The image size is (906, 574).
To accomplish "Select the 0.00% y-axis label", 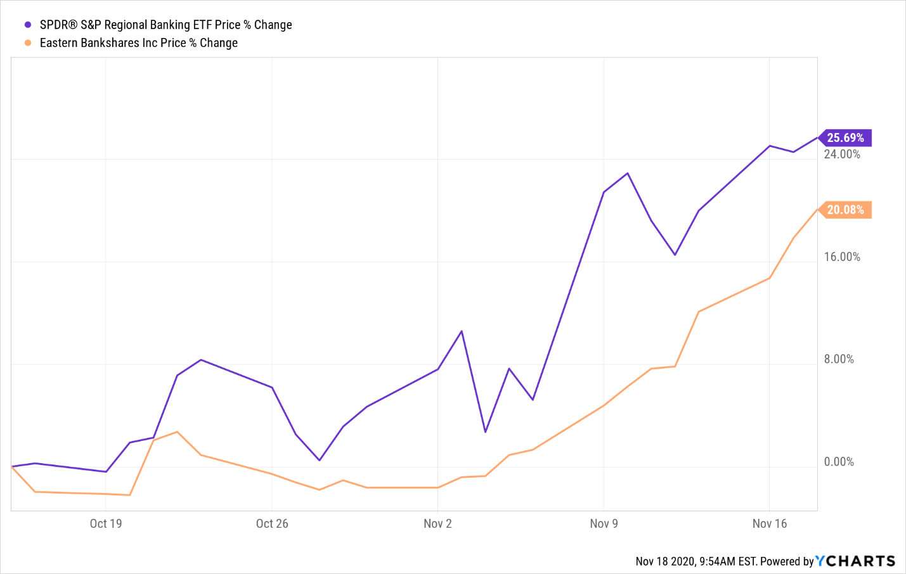I will pos(839,462).
